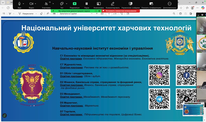The height and width of the screenshot is (122, 206).
Task: Click Запитати в Copilot button
Action: pyautogui.click(x=66, y=13)
